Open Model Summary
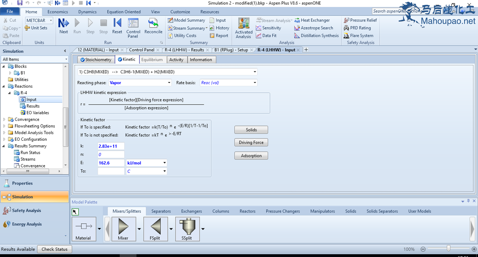Image resolution: width=478 pixels, height=257 pixels. 186,20
